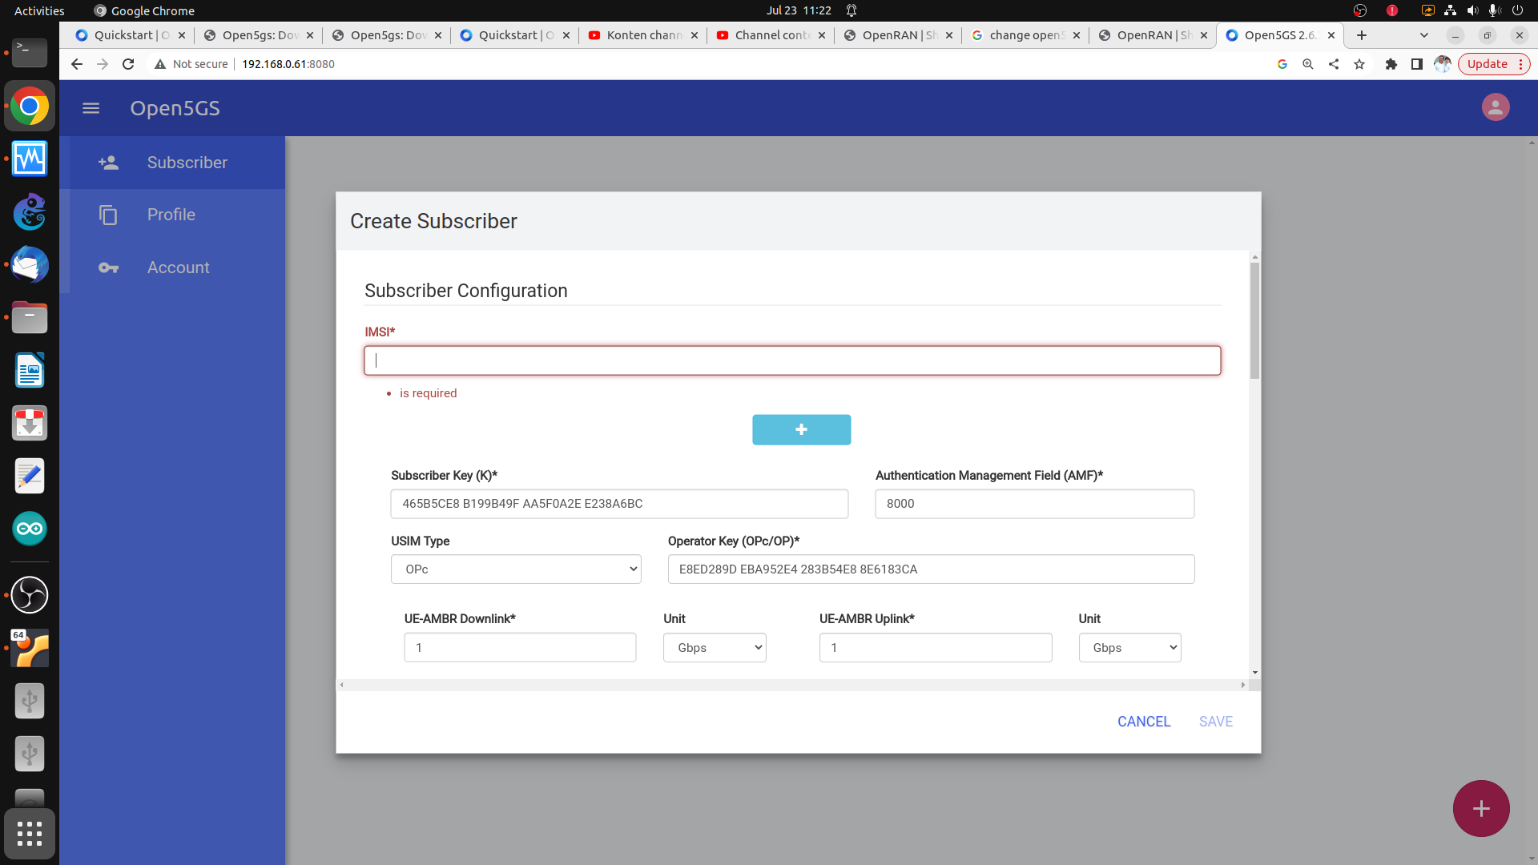
Task: Select Subscriber in the sidebar menu
Action: [187, 163]
